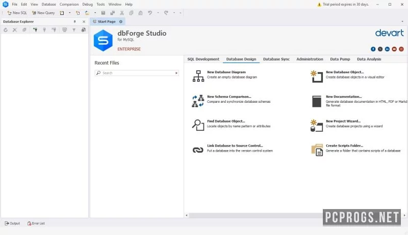Image resolution: width=408 pixels, height=235 pixels.
Task: Click the Save All toolbar icon
Action: pyautogui.click(x=112, y=13)
